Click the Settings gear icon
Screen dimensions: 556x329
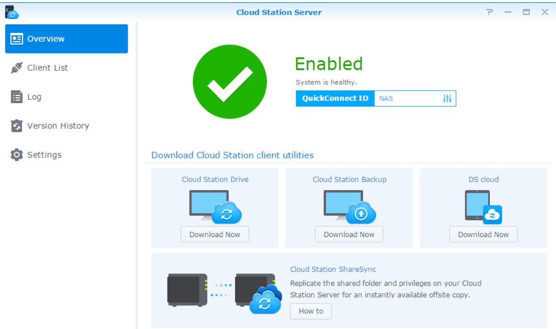coord(17,155)
